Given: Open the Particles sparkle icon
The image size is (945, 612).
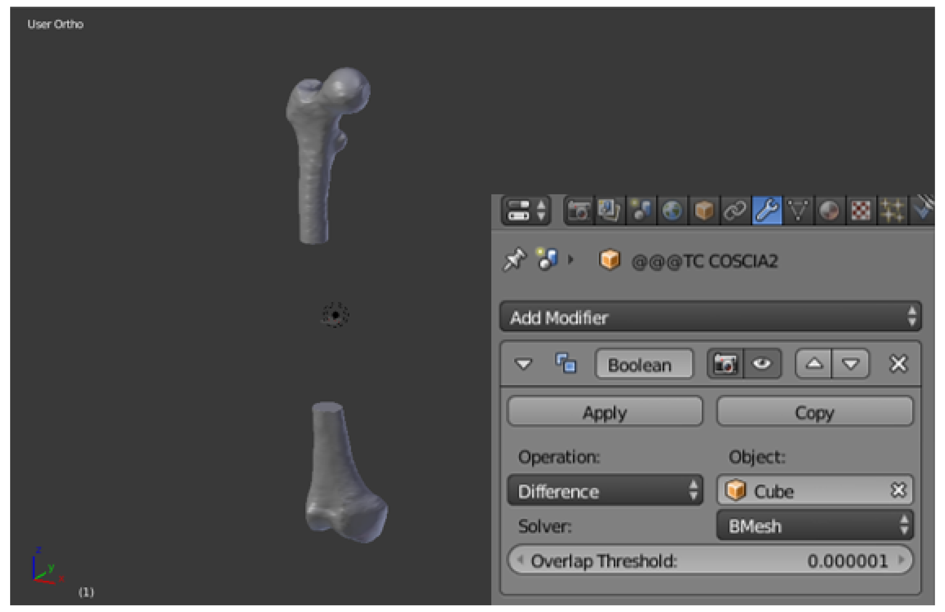Looking at the screenshot, I should click(x=892, y=210).
